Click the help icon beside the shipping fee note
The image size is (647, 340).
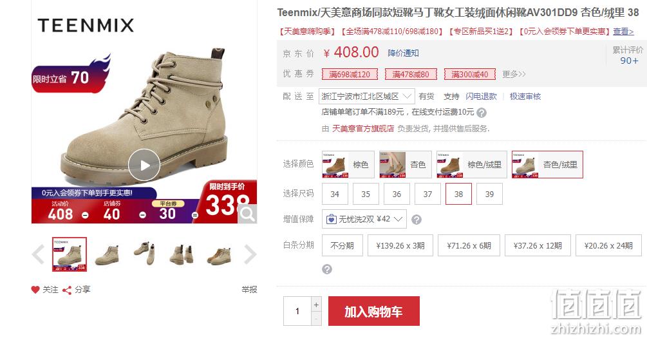click(x=481, y=112)
